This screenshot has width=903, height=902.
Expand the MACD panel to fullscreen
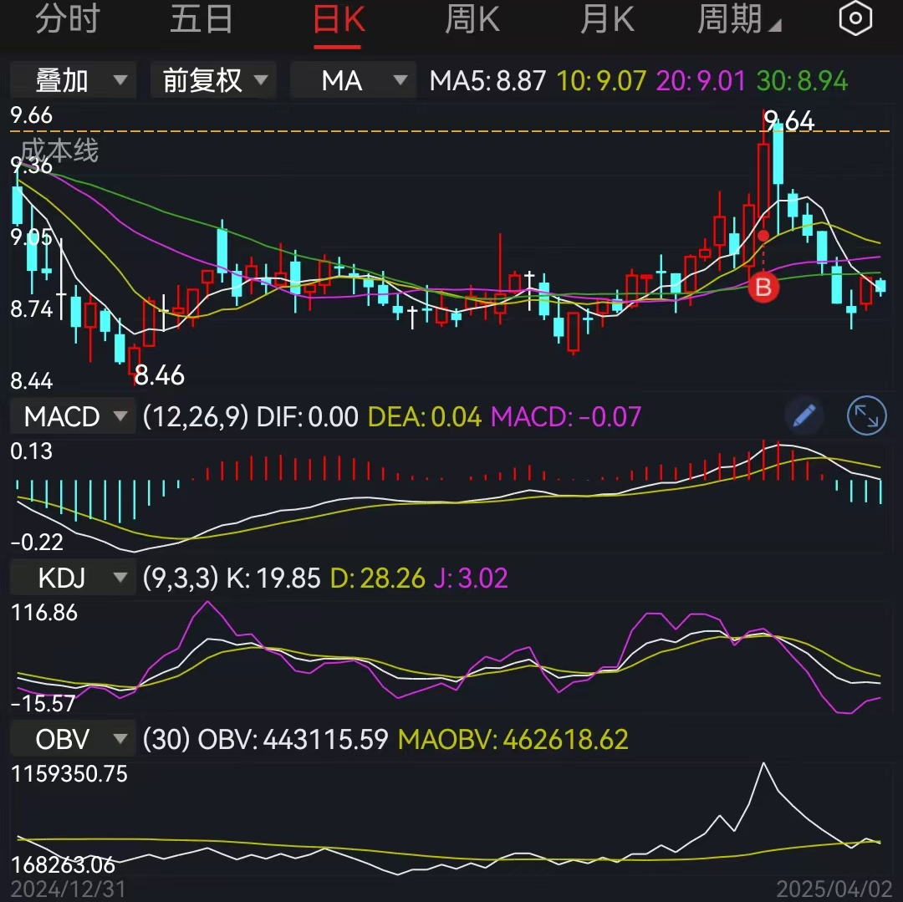[866, 415]
